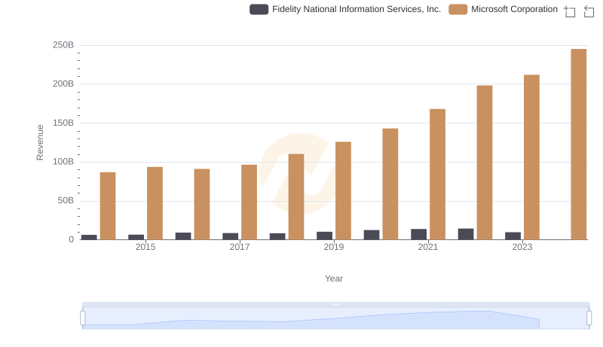Screen dimensions: 603x347
Task: Click the Year axis title
Action: point(334,279)
